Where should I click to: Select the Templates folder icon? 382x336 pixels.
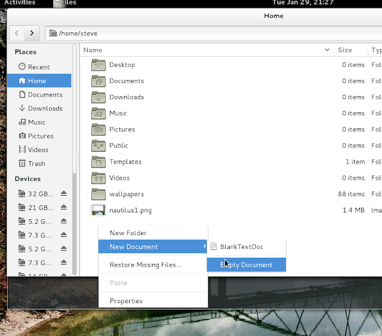[x=98, y=162]
